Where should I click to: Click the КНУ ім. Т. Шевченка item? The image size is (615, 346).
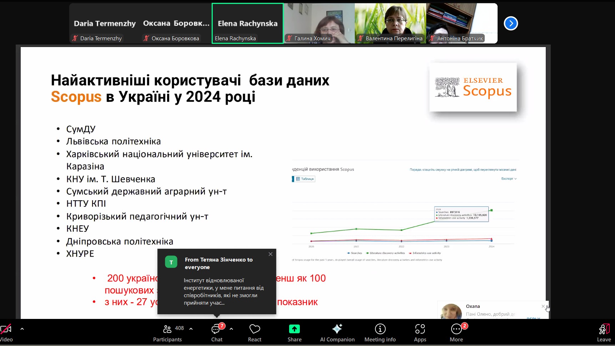tap(111, 179)
